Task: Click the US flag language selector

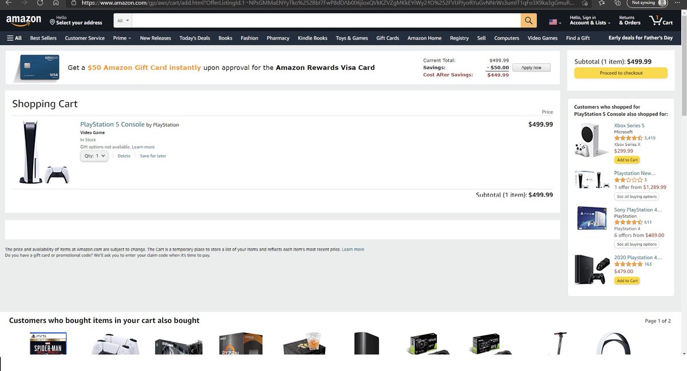Action: (x=555, y=22)
